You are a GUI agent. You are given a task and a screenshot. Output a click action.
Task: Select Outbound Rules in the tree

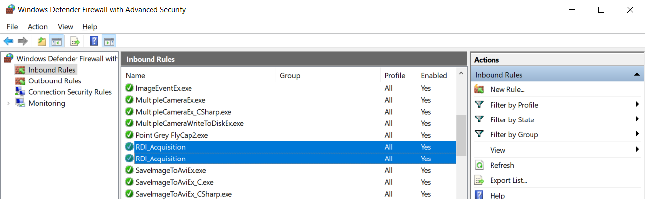tap(55, 81)
